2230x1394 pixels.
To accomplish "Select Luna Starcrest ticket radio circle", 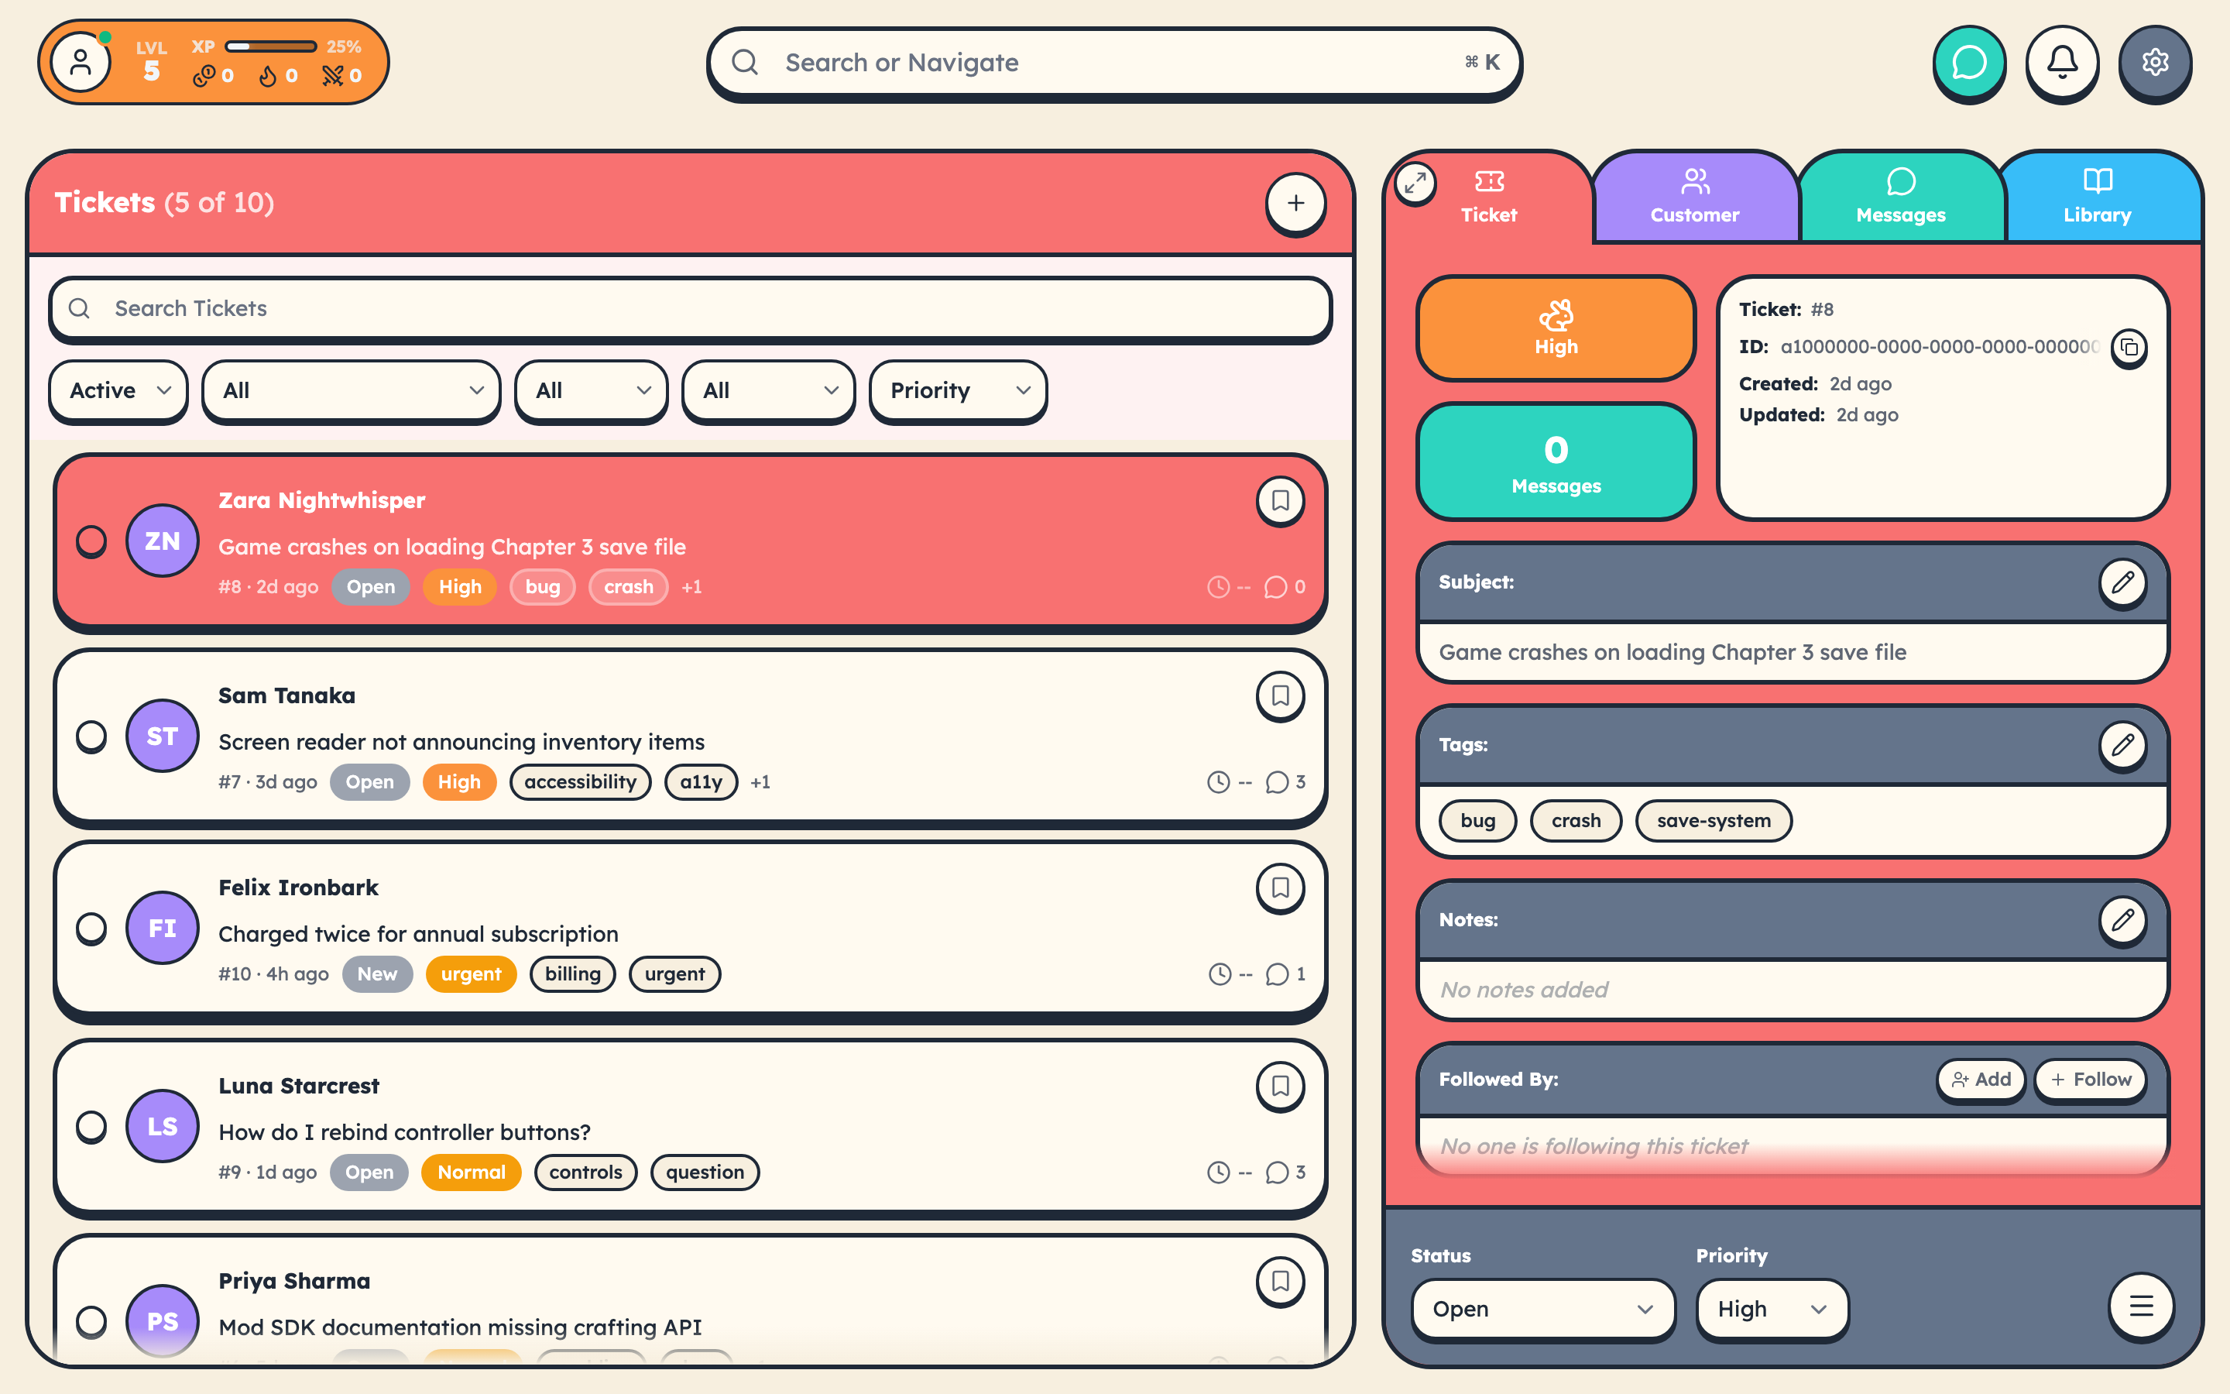I will point(91,1127).
